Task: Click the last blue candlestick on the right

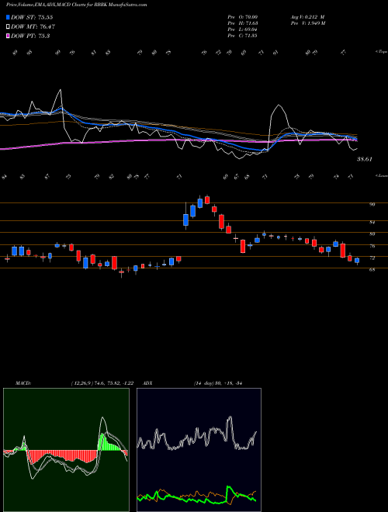Action: pos(357,261)
